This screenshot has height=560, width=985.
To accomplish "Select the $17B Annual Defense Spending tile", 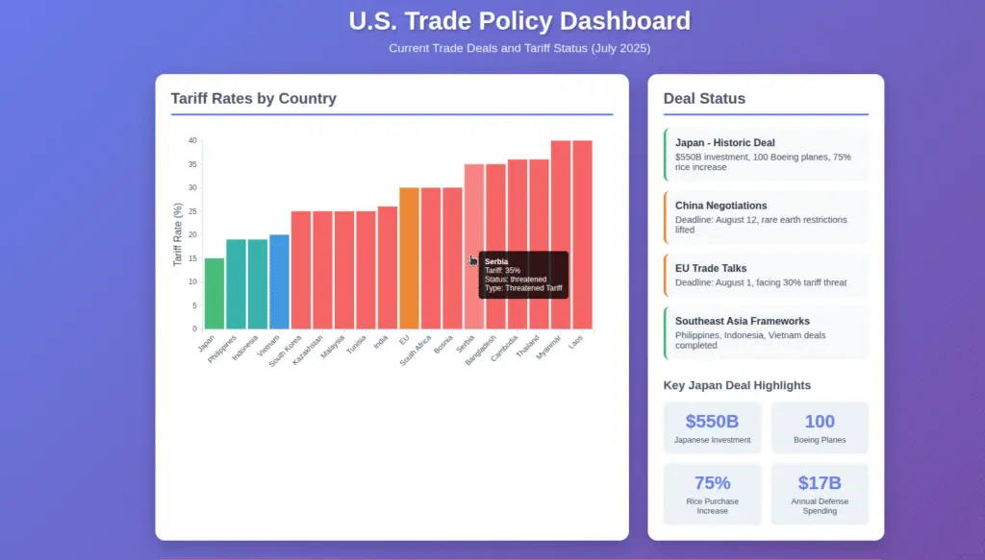I will pyautogui.click(x=820, y=494).
